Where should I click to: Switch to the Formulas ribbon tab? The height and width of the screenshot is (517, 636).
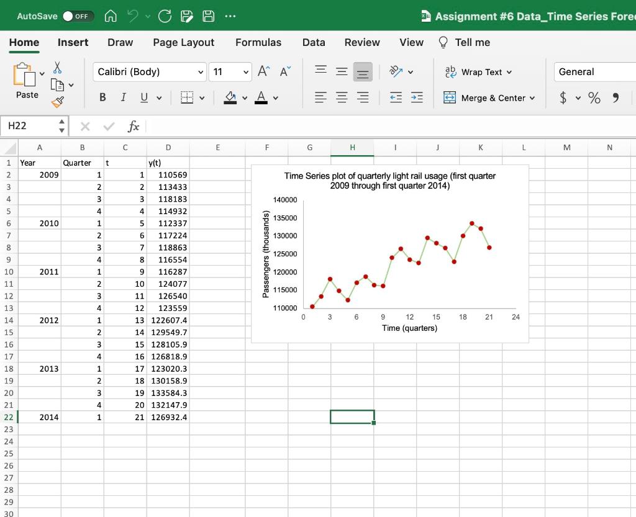click(258, 42)
